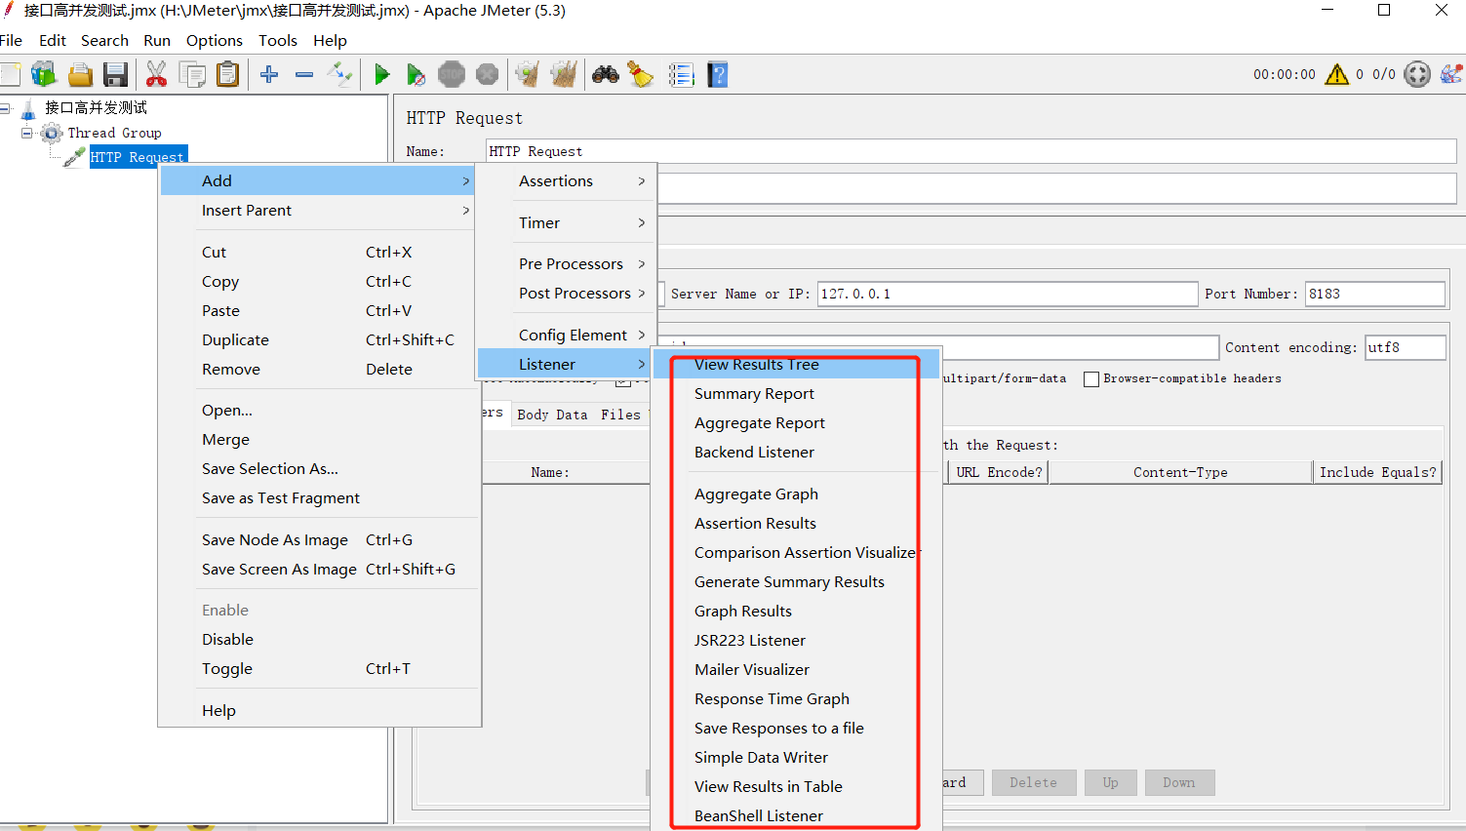
Task: Choose Save as Test Fragment
Action: click(x=318, y=497)
